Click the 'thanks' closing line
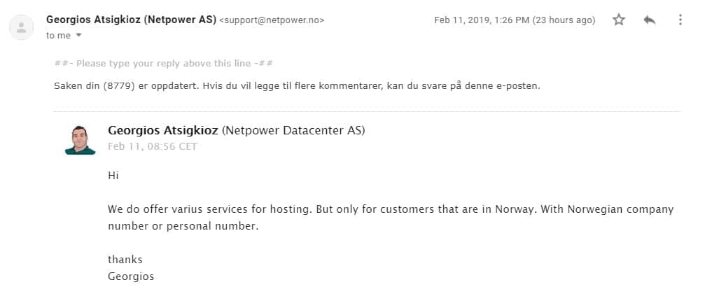705x308 pixels. 125,260
